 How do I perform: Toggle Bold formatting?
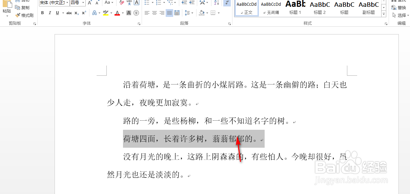click(x=42, y=13)
